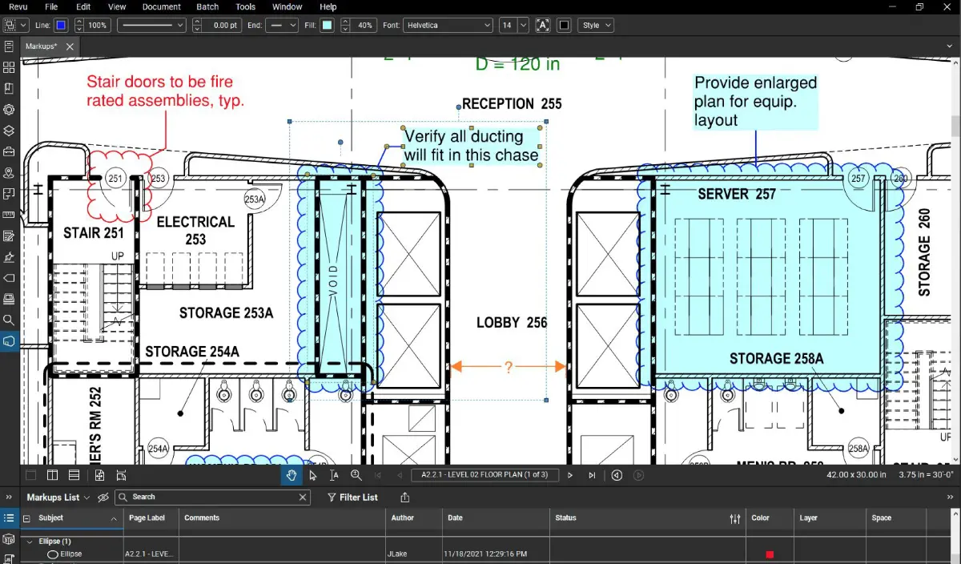The image size is (961, 564).
Task: Open the End line-ending dropdown
Action: click(282, 26)
